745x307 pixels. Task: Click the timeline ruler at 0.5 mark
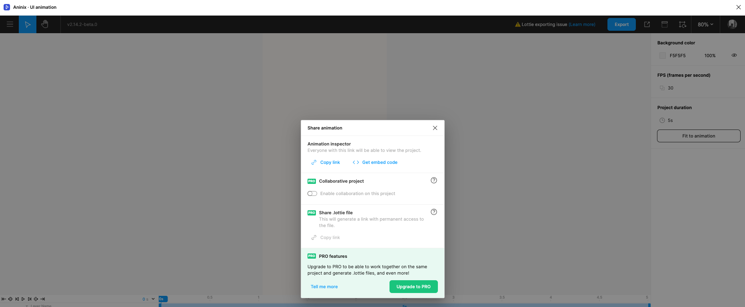[x=210, y=297]
